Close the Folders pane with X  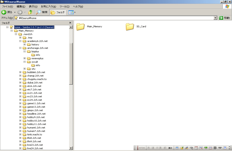pos(70,23)
